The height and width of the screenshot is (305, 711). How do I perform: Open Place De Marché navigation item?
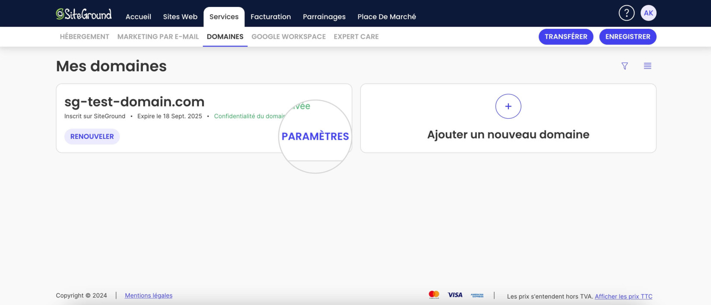387,17
